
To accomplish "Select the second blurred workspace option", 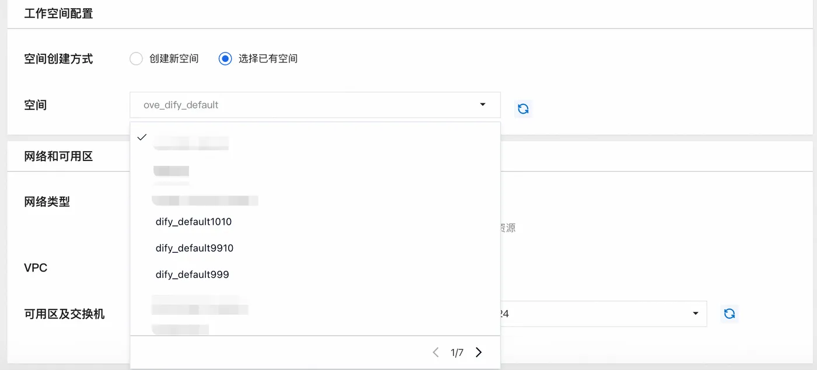I will tap(172, 172).
